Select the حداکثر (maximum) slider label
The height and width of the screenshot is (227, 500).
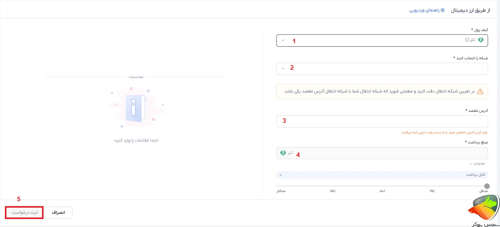281,191
